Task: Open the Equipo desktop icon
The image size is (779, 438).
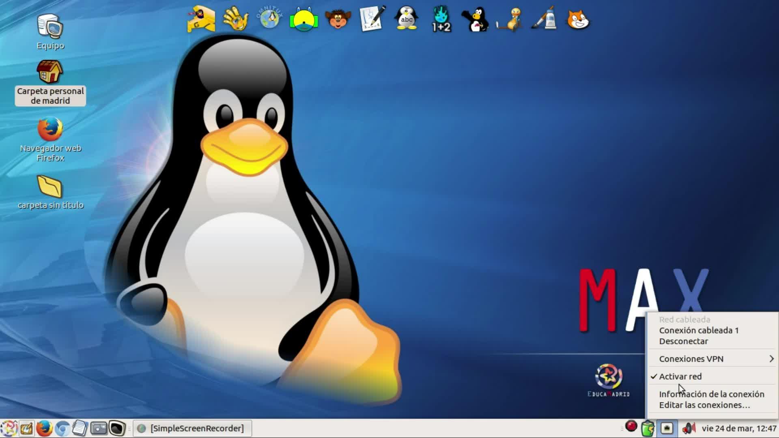Action: point(50,32)
